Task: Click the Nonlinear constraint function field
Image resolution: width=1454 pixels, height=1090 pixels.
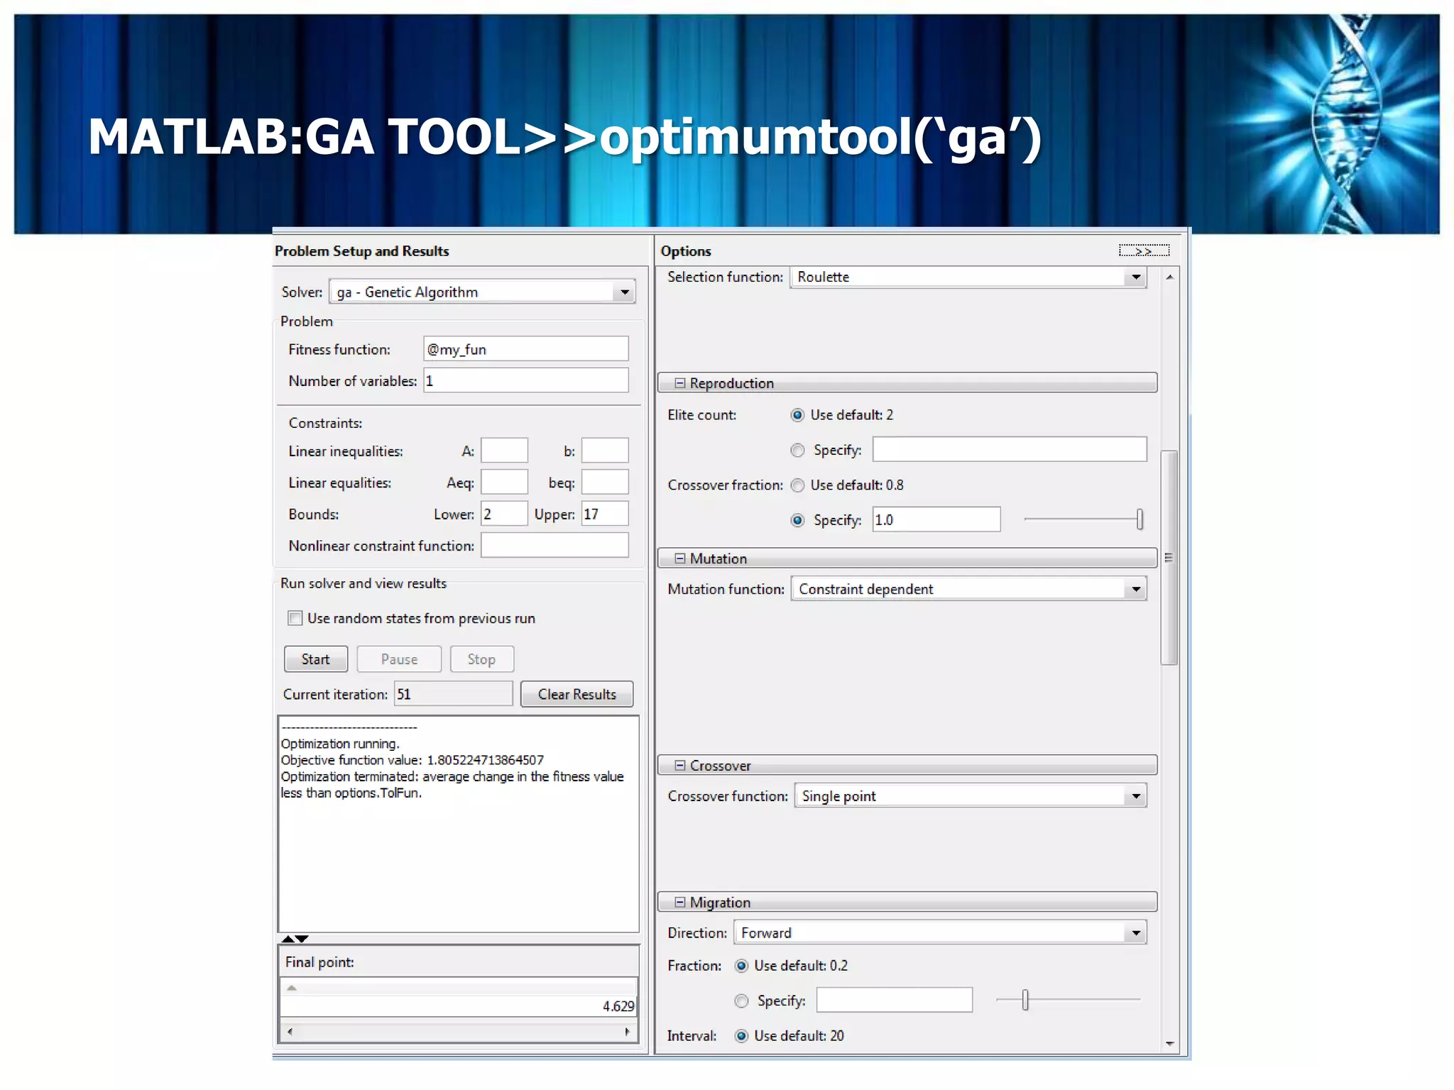Action: coord(554,545)
